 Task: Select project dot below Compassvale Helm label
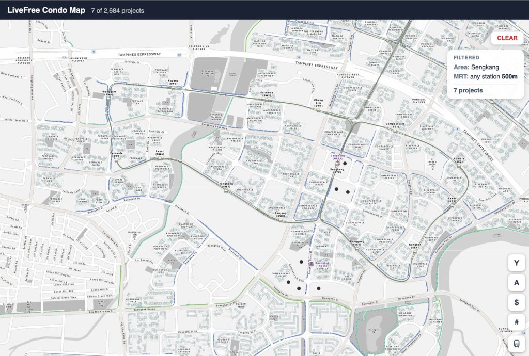(288, 282)
